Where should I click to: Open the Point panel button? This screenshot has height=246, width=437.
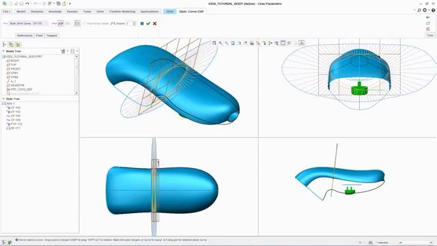tap(40, 36)
